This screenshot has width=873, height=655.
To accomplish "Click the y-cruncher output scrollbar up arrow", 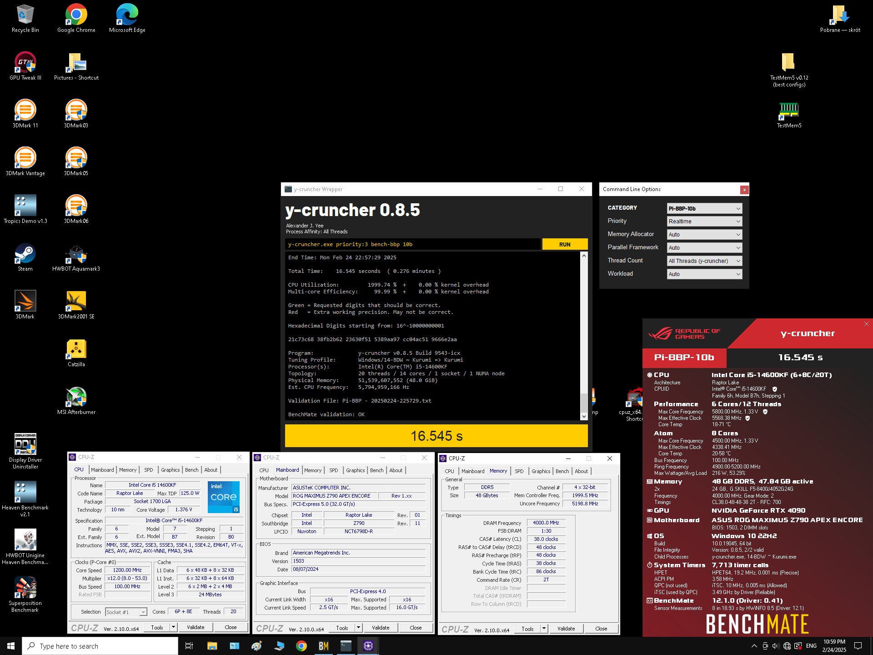I will coord(584,256).
